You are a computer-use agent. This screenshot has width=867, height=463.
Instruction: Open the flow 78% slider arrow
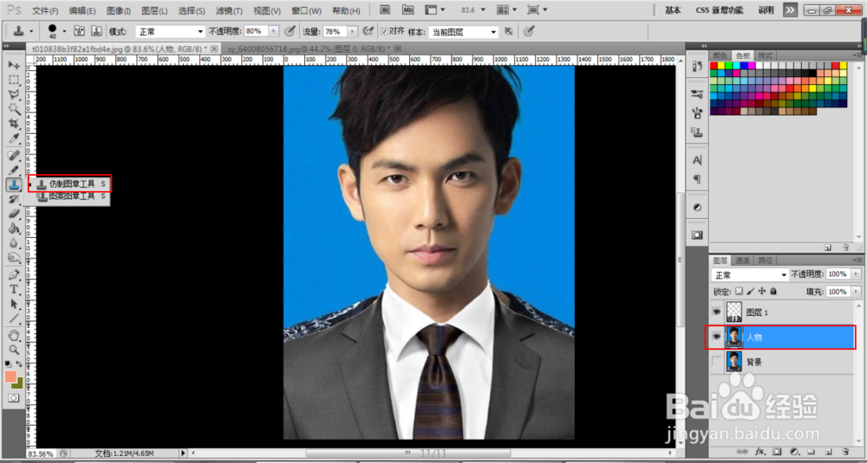pos(352,32)
